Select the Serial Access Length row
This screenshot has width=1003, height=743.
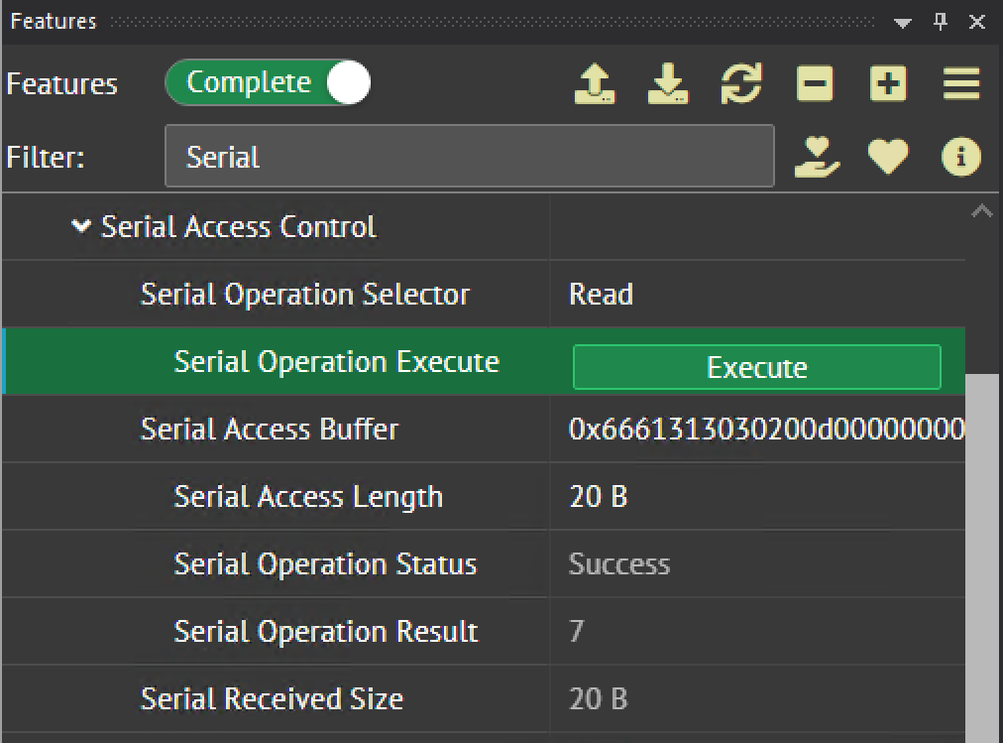pyautogui.click(x=308, y=497)
